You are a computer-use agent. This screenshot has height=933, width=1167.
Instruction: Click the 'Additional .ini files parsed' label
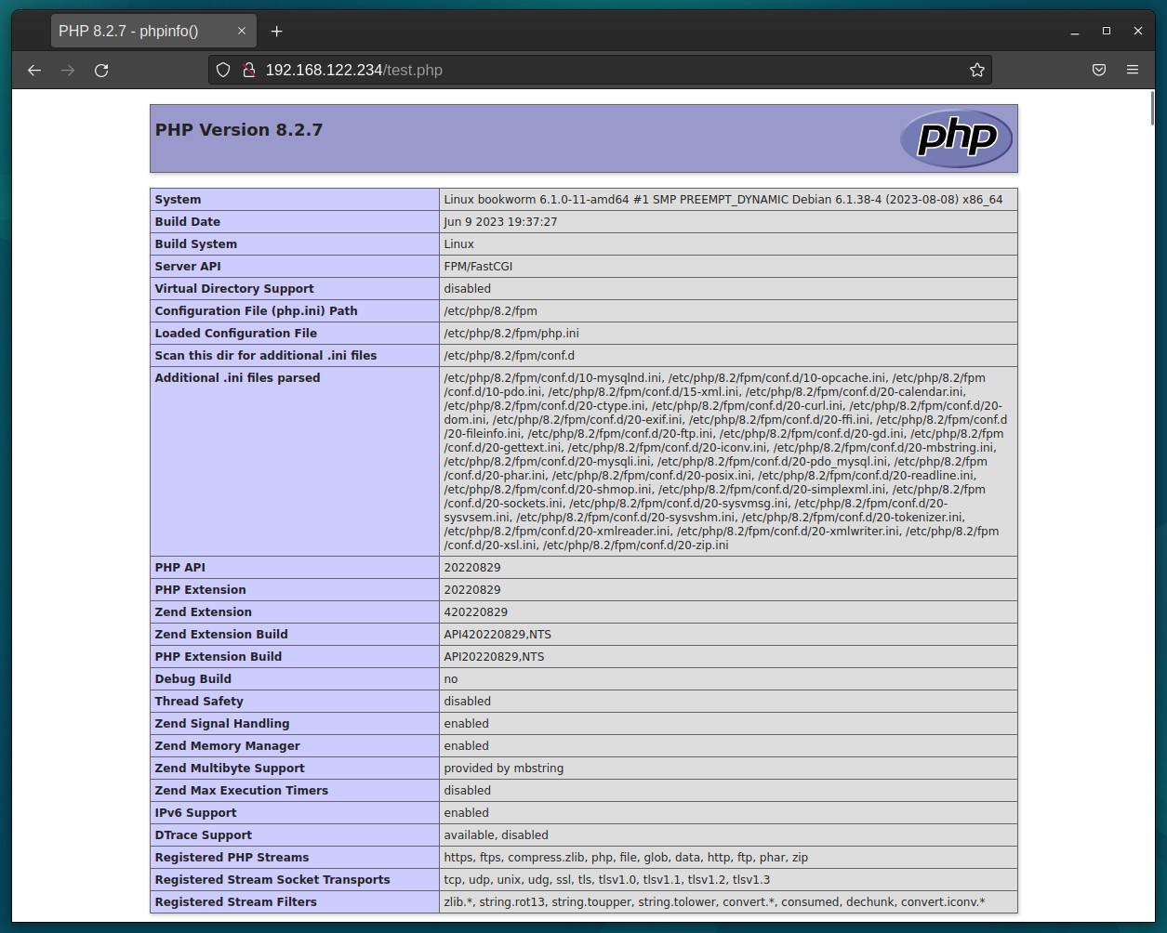[x=237, y=378]
